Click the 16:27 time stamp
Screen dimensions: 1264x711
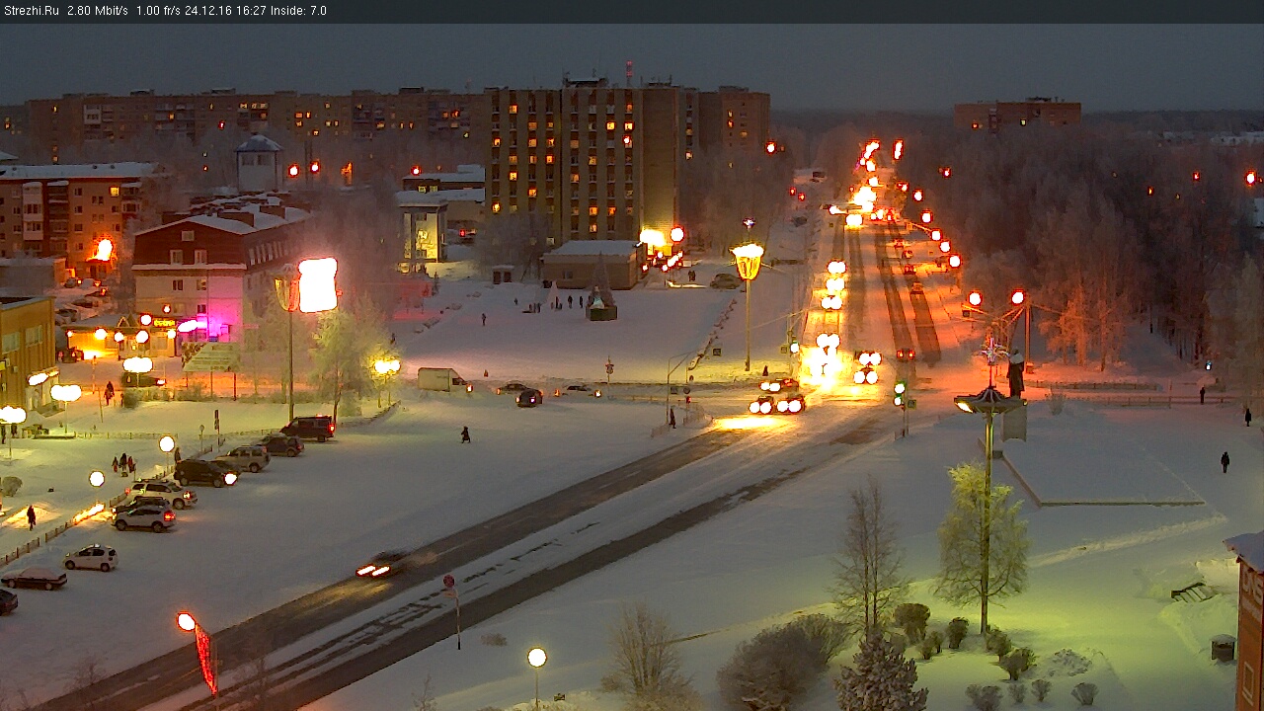pos(250,11)
